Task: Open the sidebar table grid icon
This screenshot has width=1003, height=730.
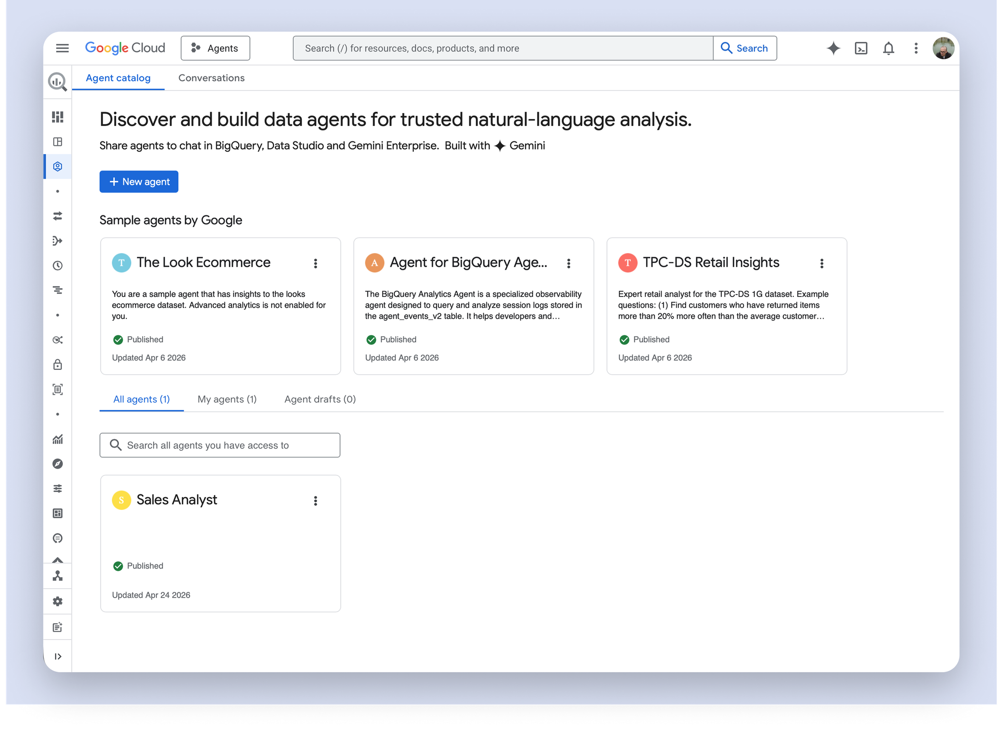Action: point(57,513)
